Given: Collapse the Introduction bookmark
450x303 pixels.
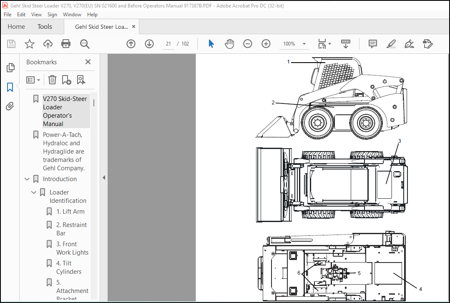Looking at the screenshot, I should click(x=27, y=179).
